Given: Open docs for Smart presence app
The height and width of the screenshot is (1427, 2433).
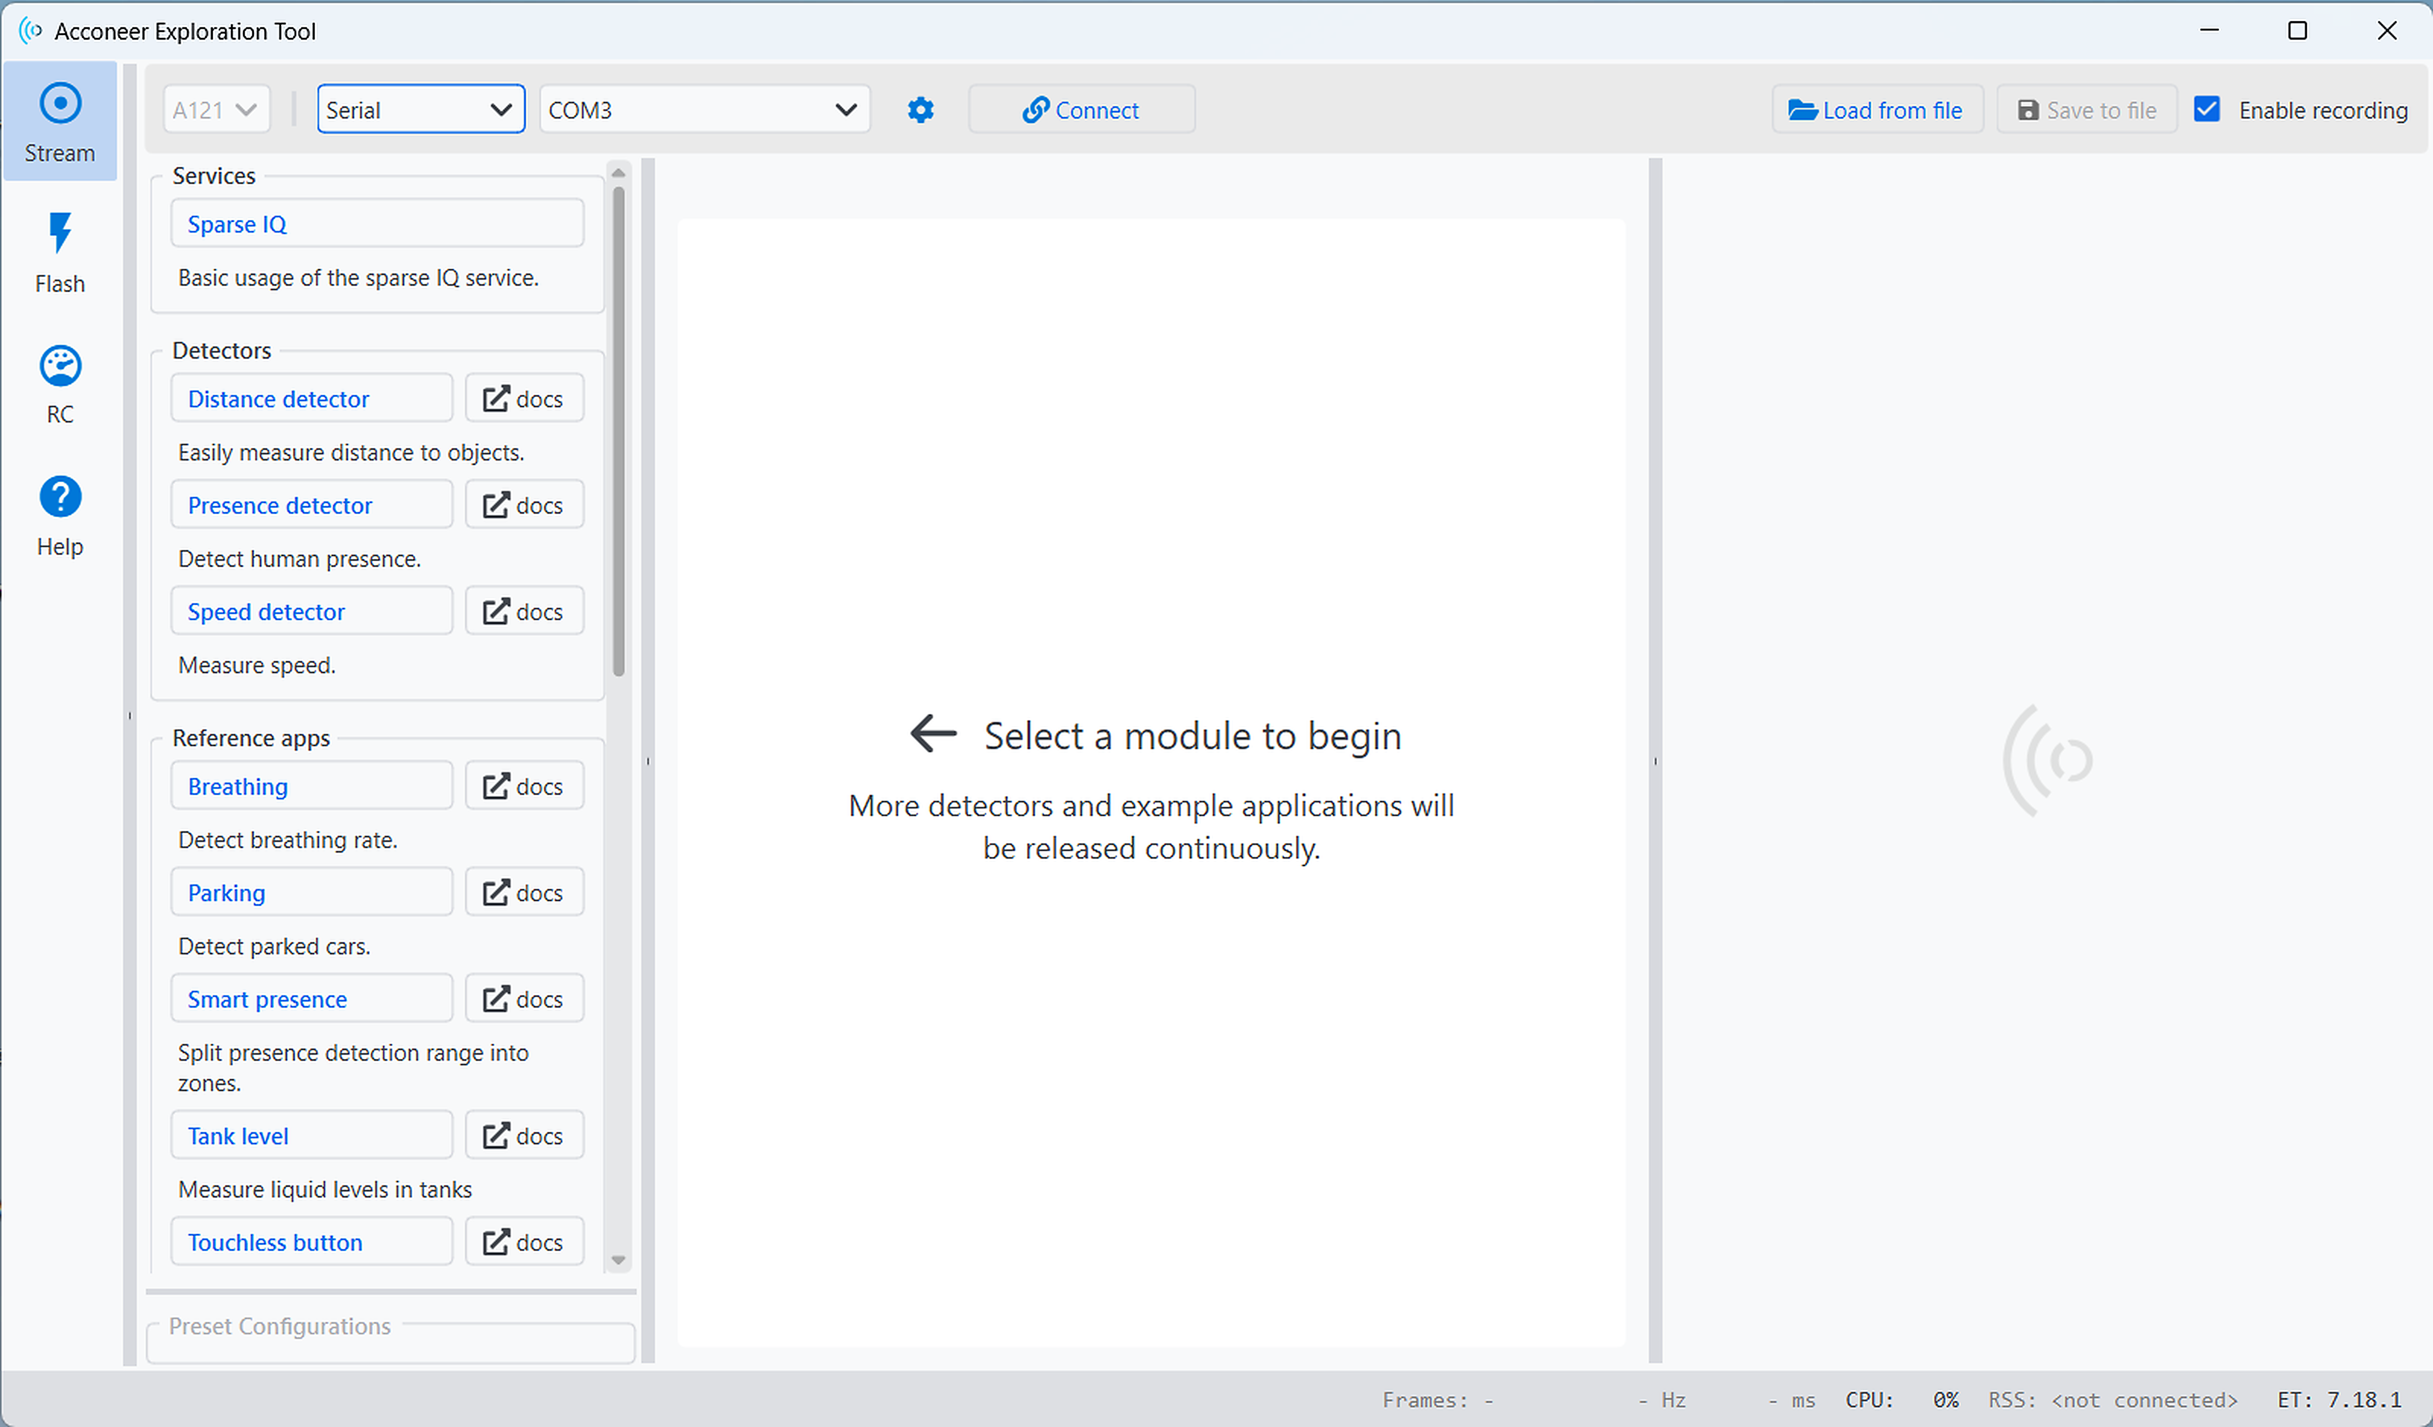Looking at the screenshot, I should (524, 998).
